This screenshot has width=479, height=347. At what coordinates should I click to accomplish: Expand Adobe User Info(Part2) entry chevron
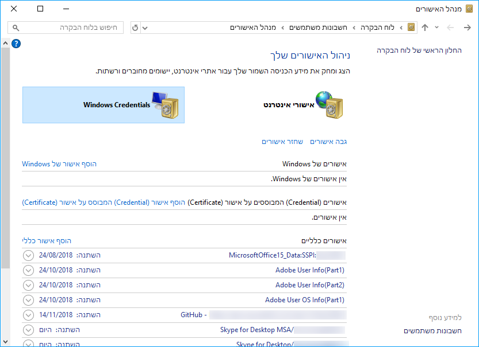click(28, 285)
